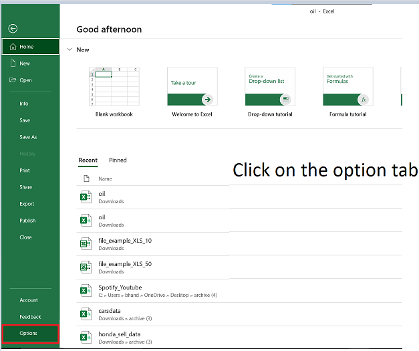Click the back arrow circle icon
Viewport: 419px width, 351px height.
point(13,28)
